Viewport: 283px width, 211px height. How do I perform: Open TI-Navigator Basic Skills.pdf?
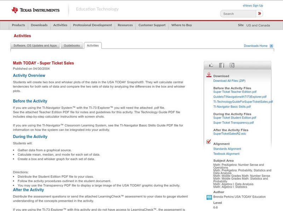coord(232,107)
